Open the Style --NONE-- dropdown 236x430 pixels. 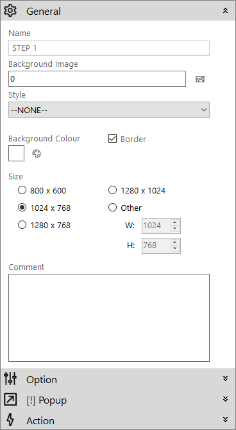point(109,110)
